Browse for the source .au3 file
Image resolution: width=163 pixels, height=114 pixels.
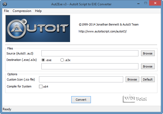click(148, 53)
